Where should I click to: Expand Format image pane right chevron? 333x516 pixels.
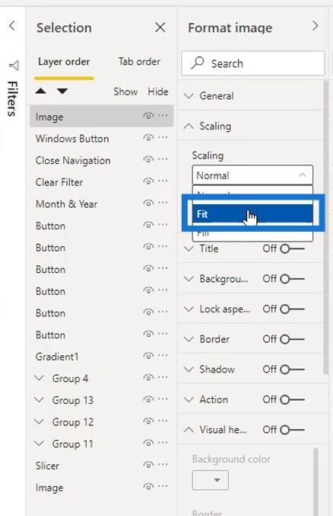pos(316,26)
